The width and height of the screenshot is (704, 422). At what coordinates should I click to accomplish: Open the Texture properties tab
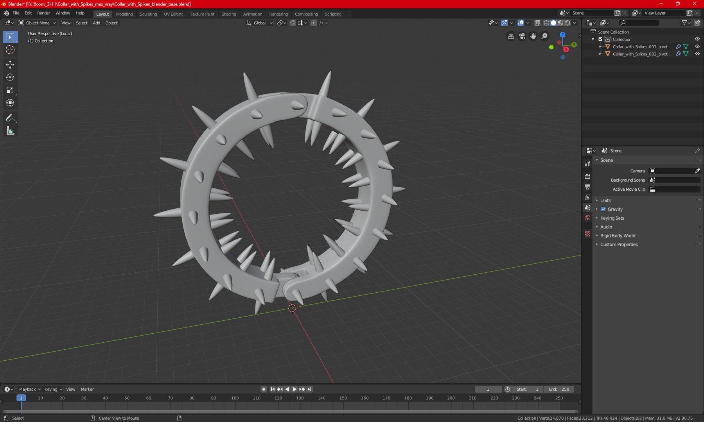587,234
